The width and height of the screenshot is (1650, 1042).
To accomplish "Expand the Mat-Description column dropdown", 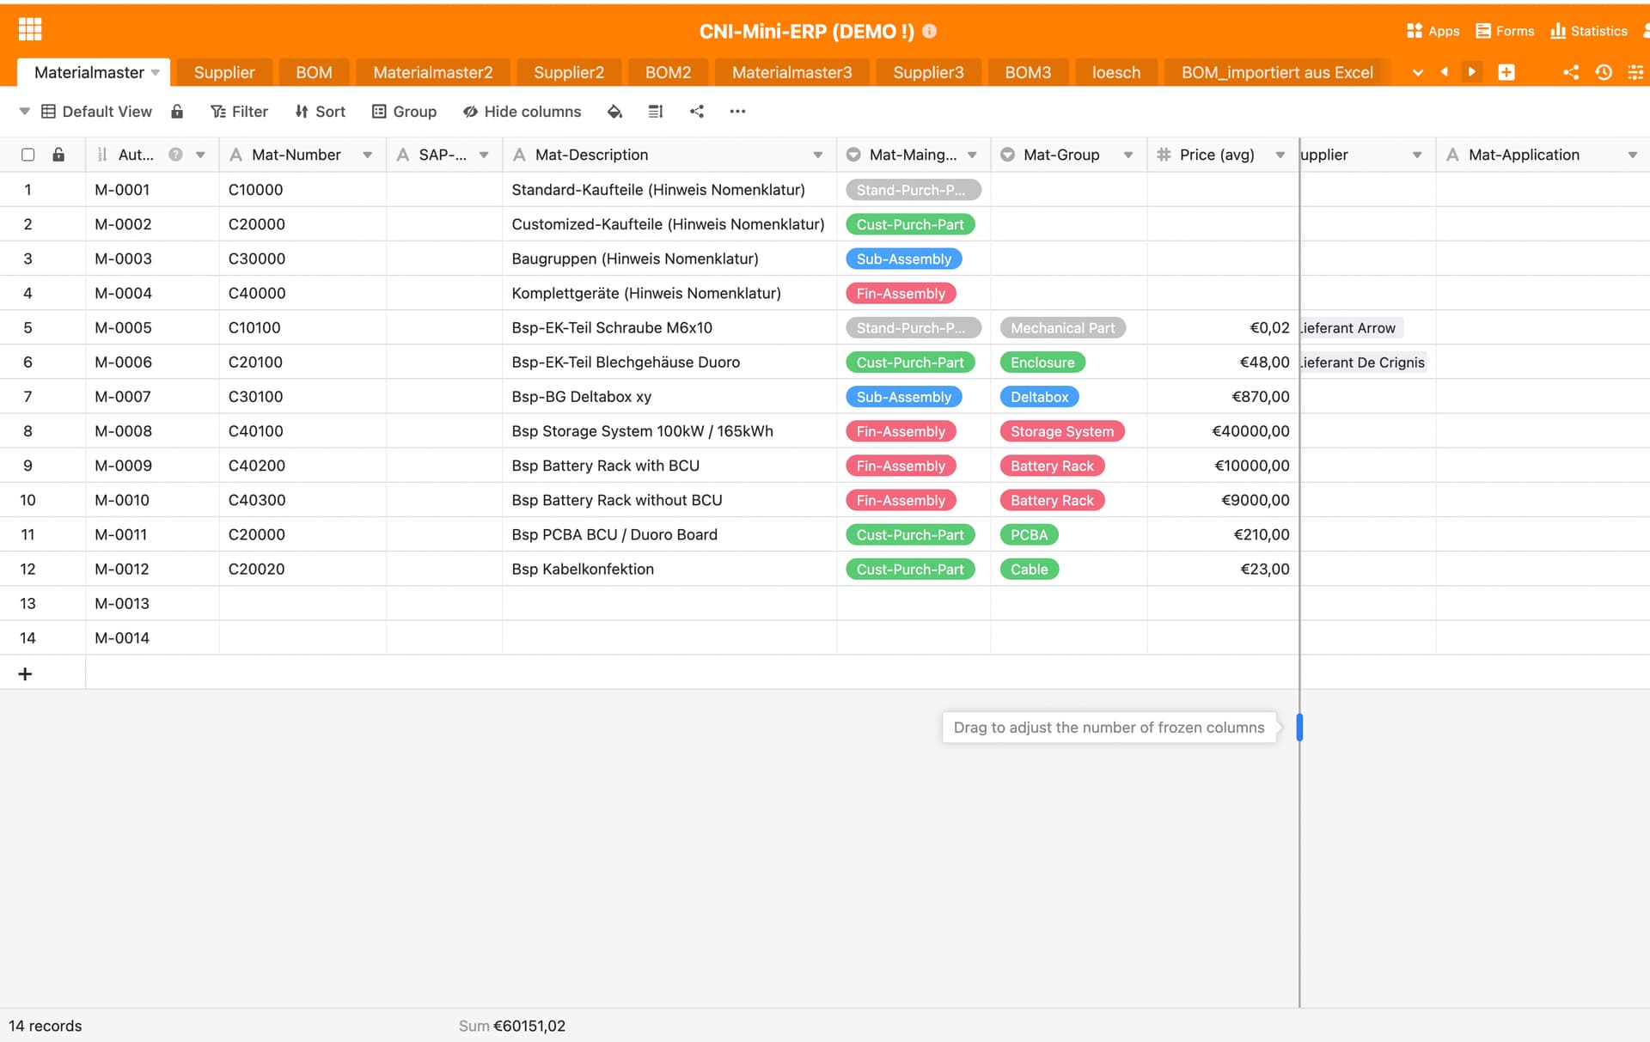I will (817, 155).
